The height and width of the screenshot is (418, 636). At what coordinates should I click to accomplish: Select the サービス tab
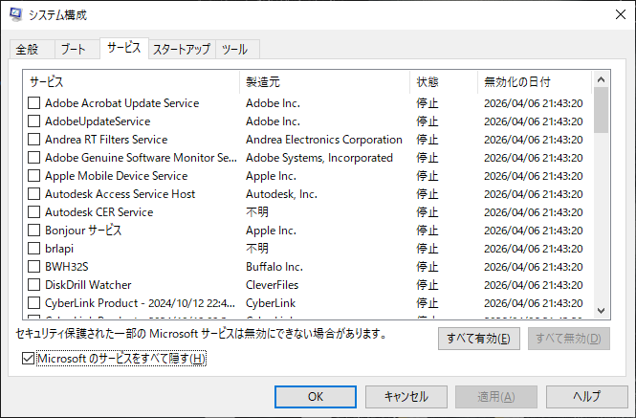tap(123, 48)
